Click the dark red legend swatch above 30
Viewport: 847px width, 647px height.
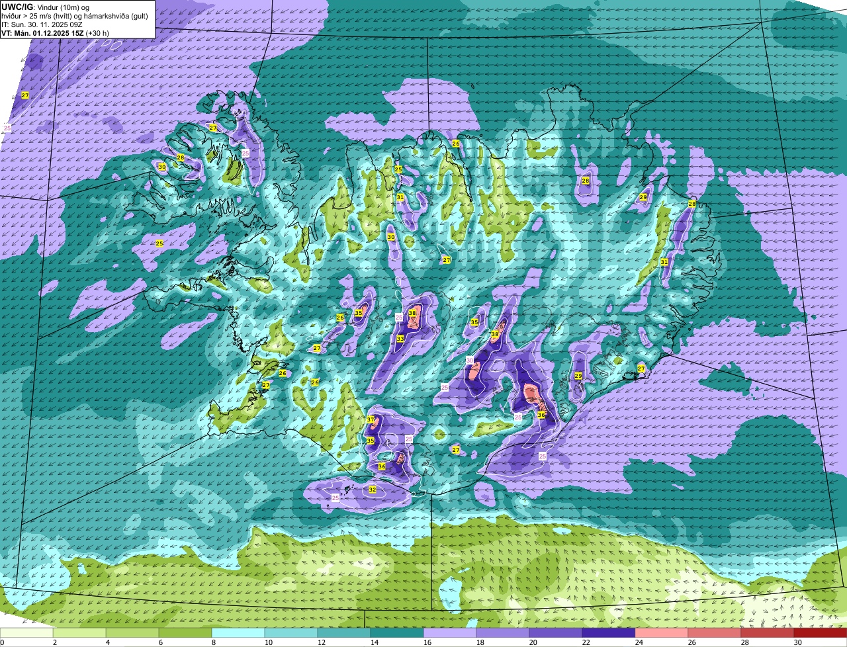pyautogui.click(x=821, y=633)
